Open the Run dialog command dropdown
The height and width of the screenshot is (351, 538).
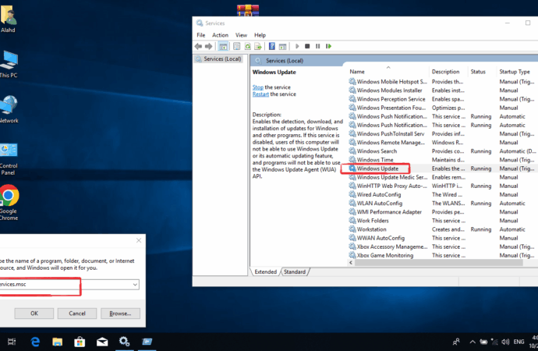(x=135, y=285)
